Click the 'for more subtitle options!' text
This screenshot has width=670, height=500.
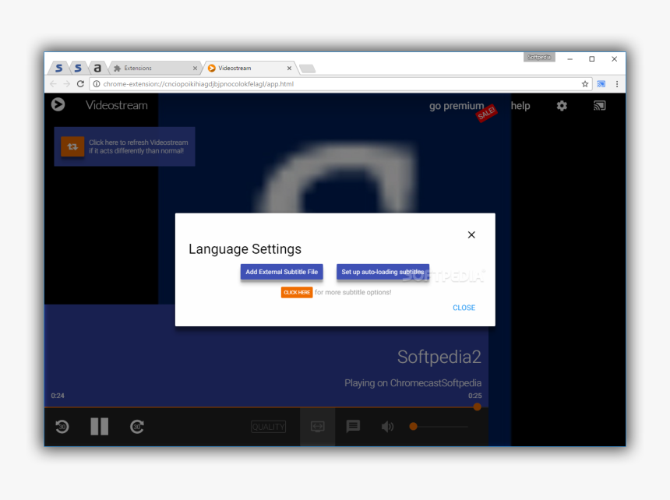(353, 293)
